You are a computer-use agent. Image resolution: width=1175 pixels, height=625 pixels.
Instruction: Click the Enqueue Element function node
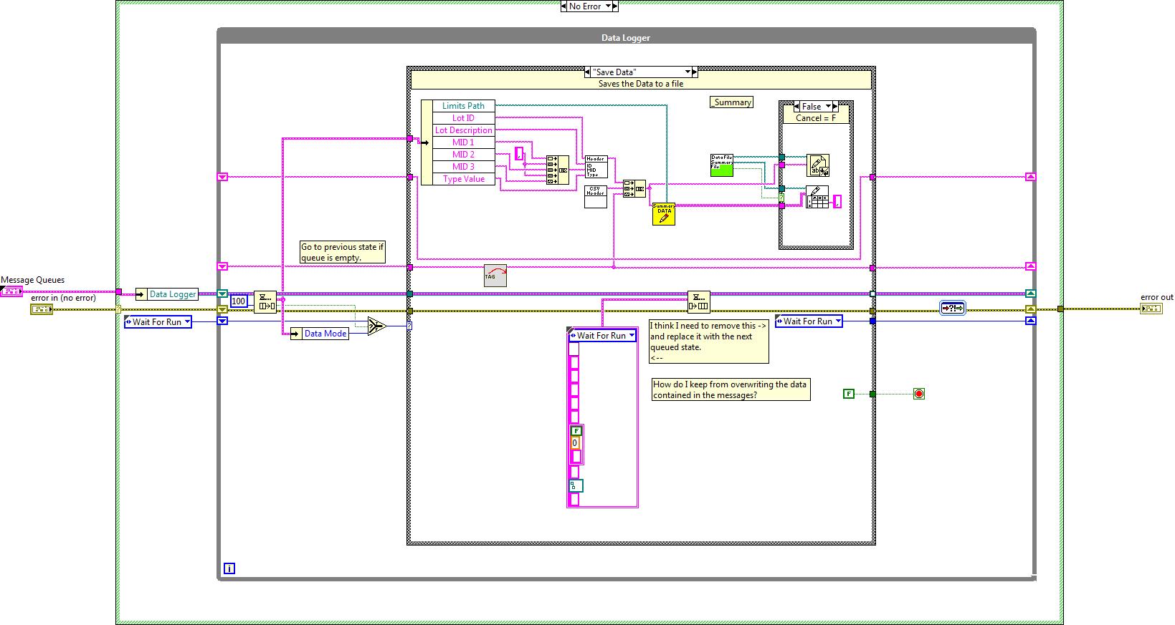[x=699, y=301]
